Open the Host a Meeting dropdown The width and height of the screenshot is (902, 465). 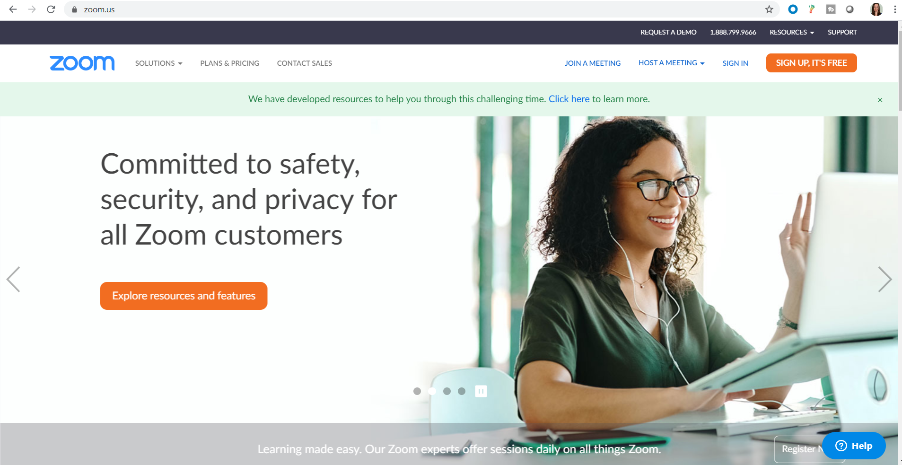click(x=671, y=62)
